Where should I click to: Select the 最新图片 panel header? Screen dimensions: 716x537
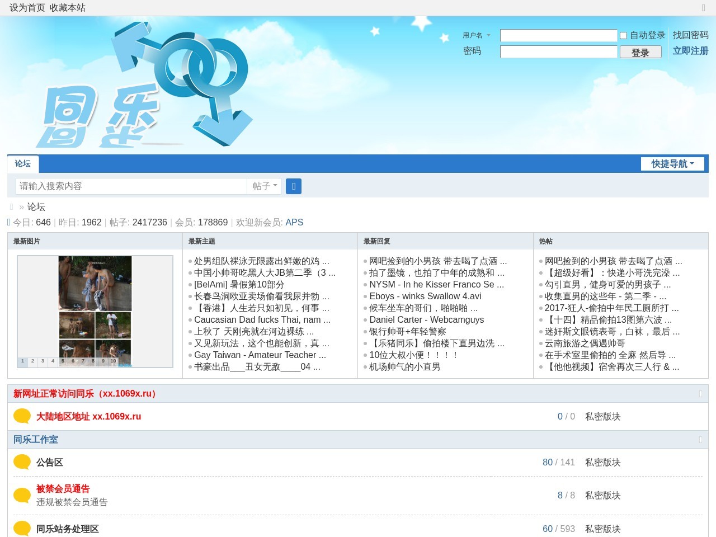point(27,241)
